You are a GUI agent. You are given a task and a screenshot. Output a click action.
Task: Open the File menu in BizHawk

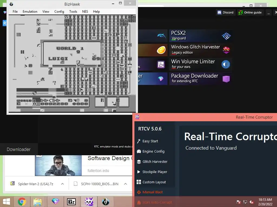[15, 12]
